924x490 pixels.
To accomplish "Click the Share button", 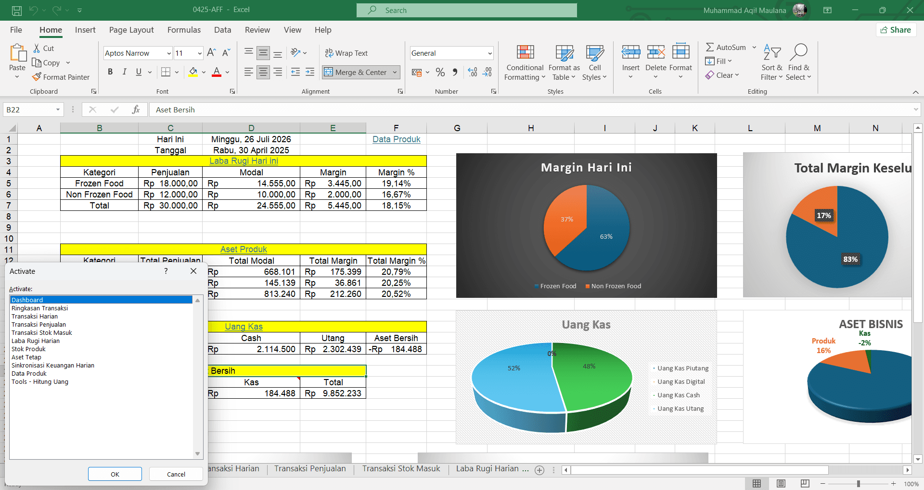I will 896,30.
